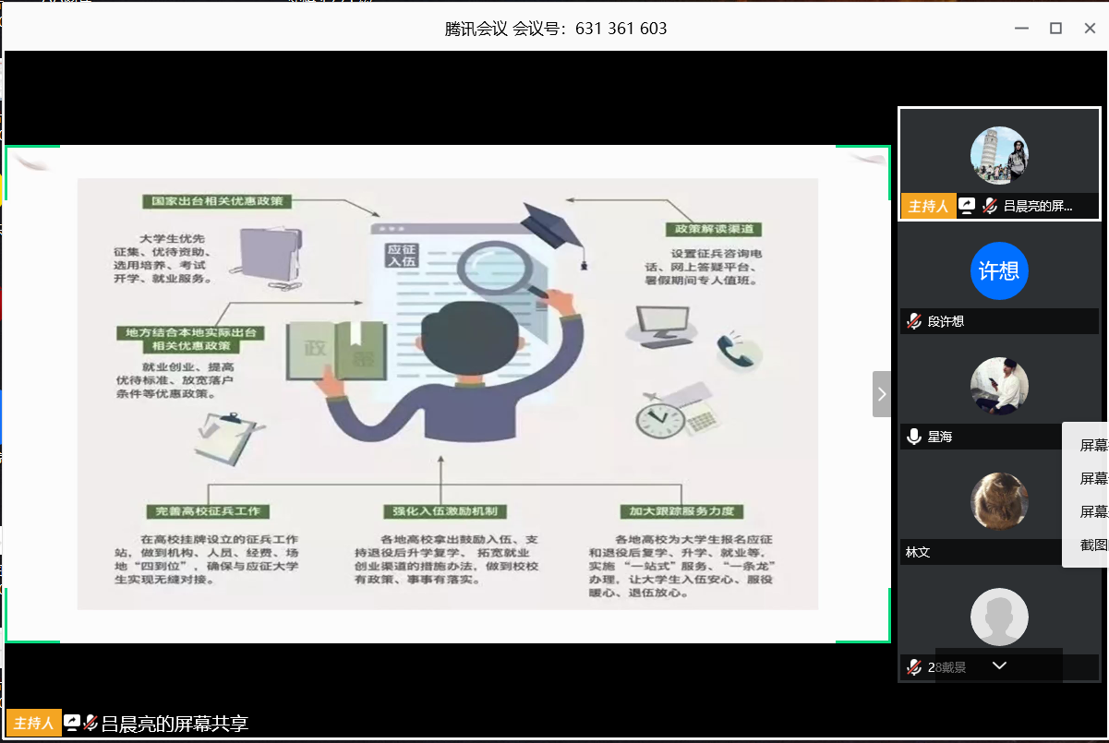Select 林文's cat avatar
This screenshot has width=1109, height=743.
tap(999, 501)
